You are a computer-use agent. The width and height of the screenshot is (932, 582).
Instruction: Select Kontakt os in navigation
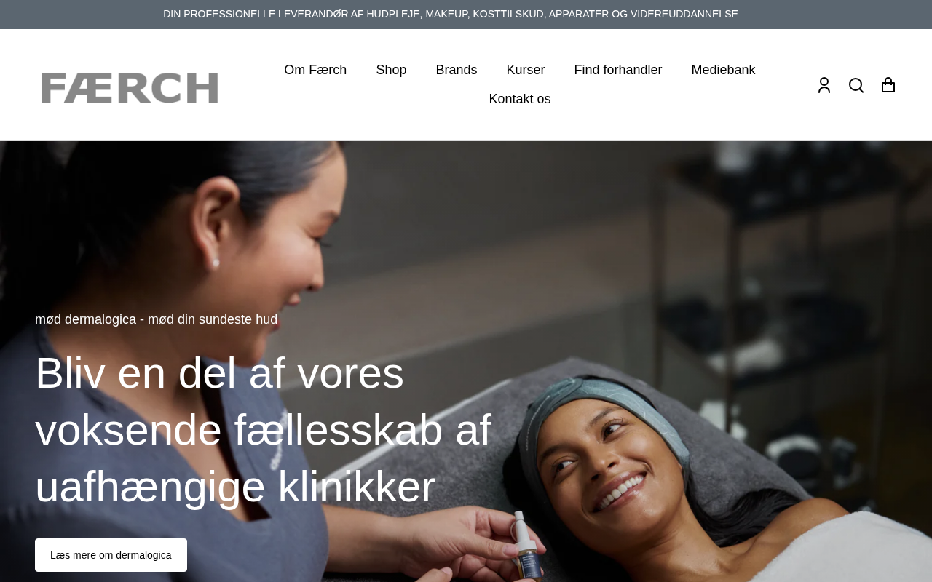(x=520, y=99)
